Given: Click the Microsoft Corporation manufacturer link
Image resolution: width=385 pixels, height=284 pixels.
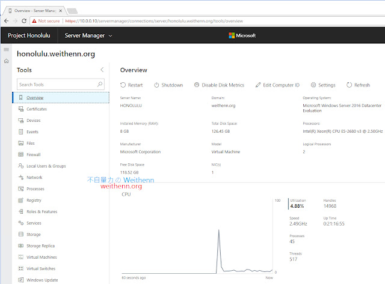Looking at the screenshot, I should (x=140, y=152).
